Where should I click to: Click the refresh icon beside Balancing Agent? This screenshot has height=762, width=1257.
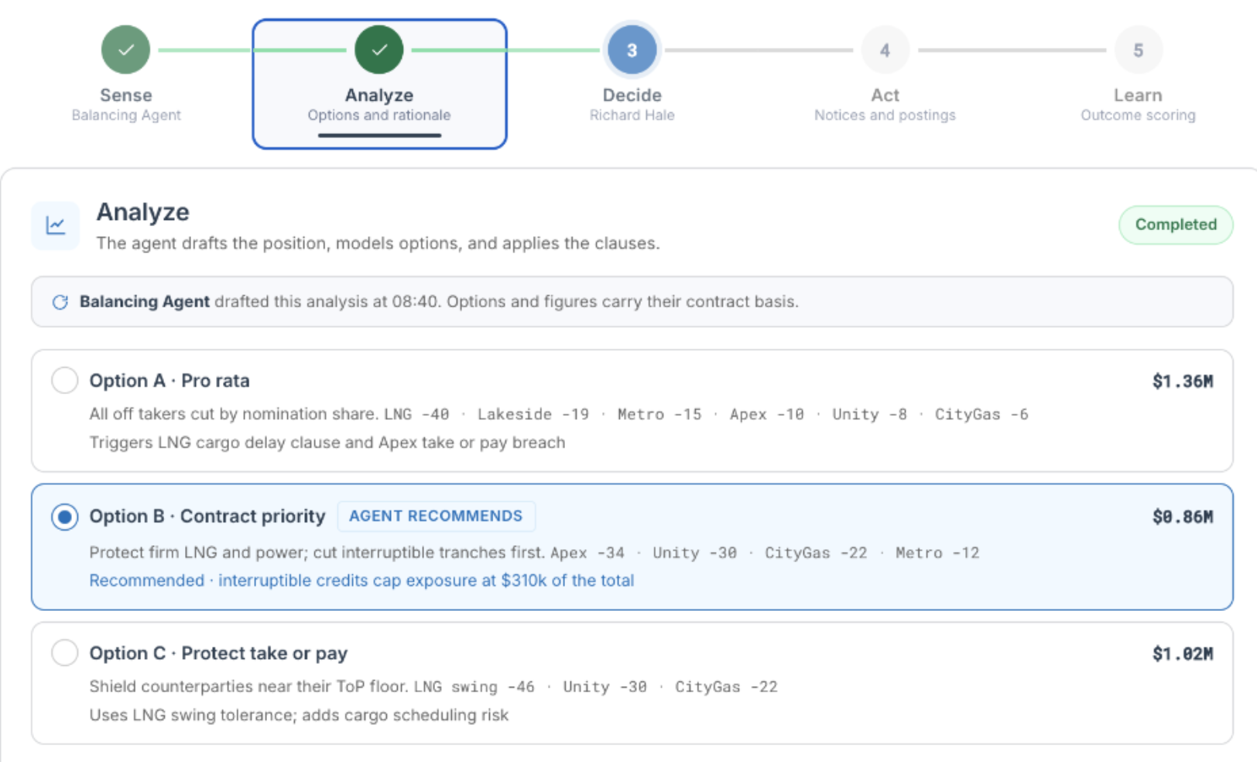pos(60,302)
